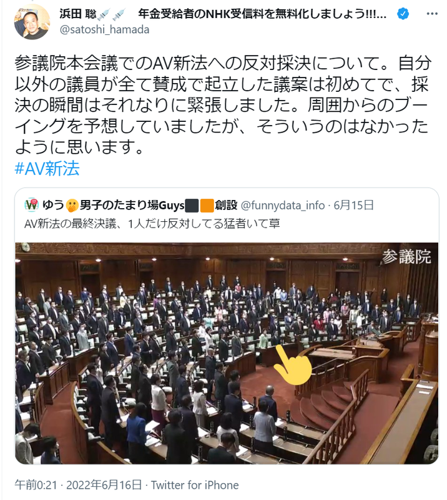Open the quoted tweet's 6月15日 date

pos(353,205)
